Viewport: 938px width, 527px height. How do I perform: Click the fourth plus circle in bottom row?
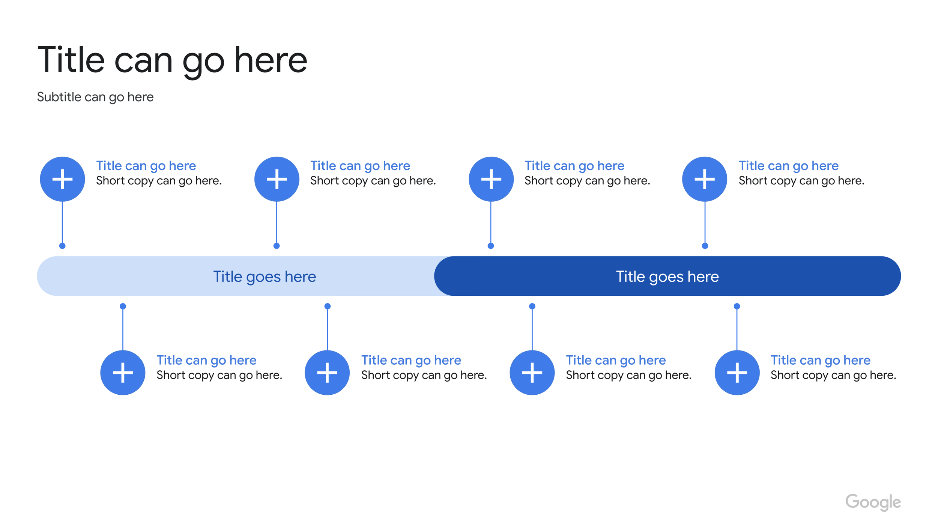pyautogui.click(x=737, y=373)
